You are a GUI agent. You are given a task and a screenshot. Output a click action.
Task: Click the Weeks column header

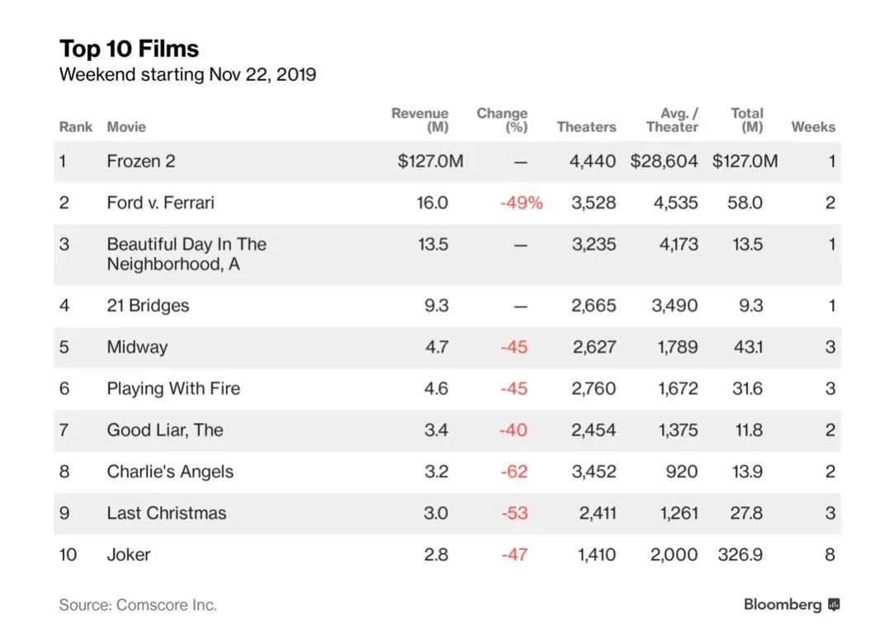813,127
